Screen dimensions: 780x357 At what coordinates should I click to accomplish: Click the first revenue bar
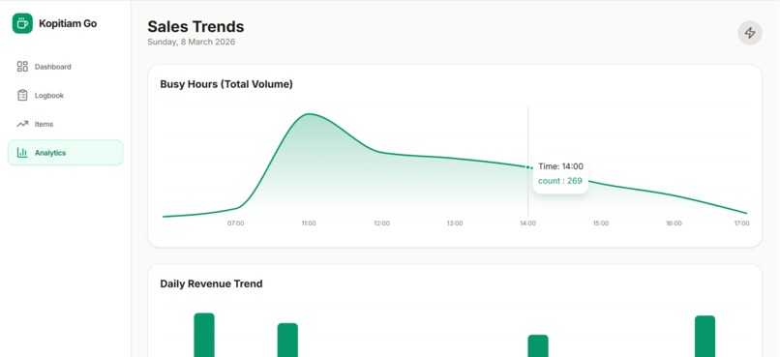[x=204, y=335]
